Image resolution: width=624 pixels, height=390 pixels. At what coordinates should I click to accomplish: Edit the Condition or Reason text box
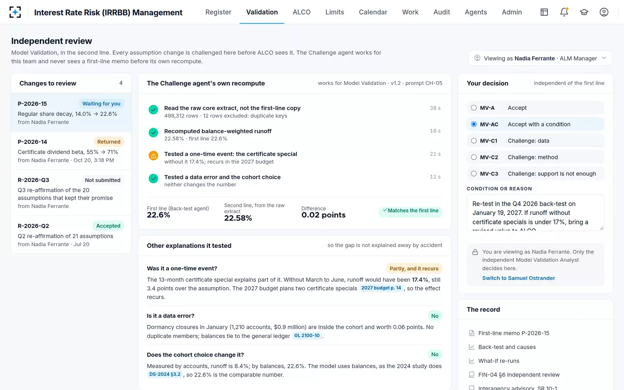coord(536,212)
